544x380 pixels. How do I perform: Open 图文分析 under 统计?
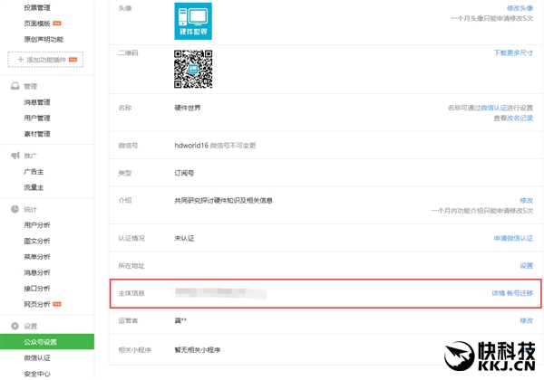(x=37, y=241)
